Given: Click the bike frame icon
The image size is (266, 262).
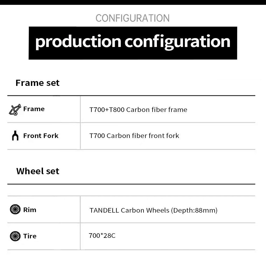Looking at the screenshot, I should pyautogui.click(x=15, y=110).
